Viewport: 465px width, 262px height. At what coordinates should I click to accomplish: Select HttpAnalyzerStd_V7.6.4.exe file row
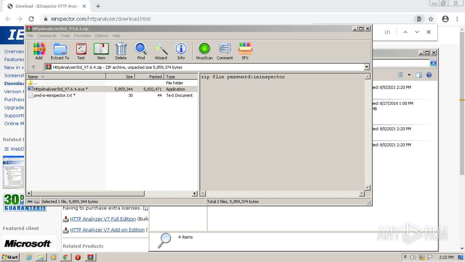pyautogui.click(x=113, y=89)
